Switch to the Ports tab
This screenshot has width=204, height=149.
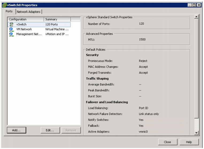pyautogui.click(x=9, y=11)
